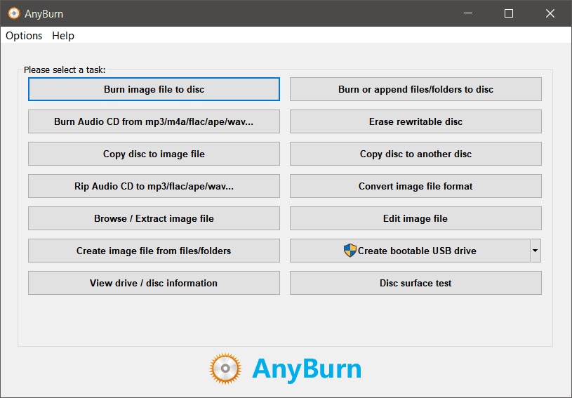This screenshot has width=572, height=398.
Task: Open Browse / Extract image file
Action: click(x=154, y=218)
